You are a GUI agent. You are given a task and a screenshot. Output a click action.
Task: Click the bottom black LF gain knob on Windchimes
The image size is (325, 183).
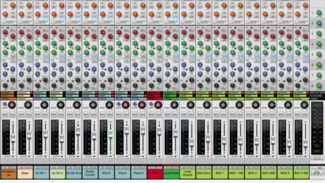click(x=5, y=85)
